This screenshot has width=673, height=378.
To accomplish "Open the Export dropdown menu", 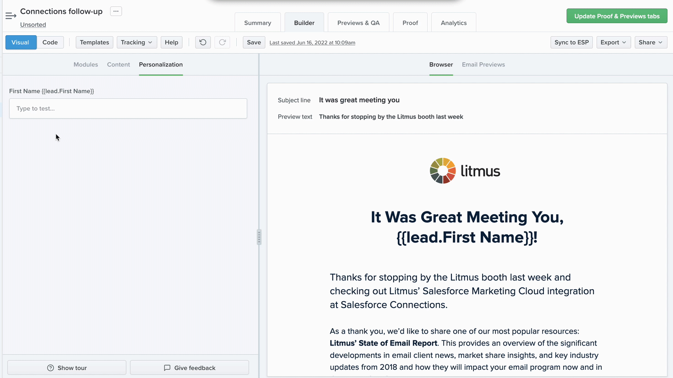I will click(613, 42).
